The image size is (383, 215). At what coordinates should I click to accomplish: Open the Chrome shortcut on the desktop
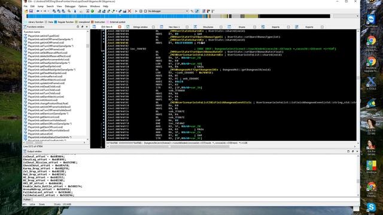tap(371, 187)
